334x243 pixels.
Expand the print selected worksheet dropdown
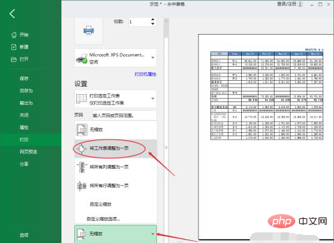click(x=153, y=98)
